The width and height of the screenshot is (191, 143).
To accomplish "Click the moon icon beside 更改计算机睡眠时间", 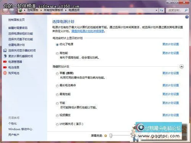I will point(5,56).
